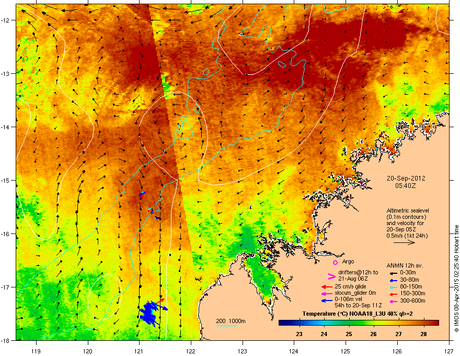Viewport: 460px width, 356px height.
Task: Click the magenta 300-600m ANMN arrow
Action: [393, 301]
